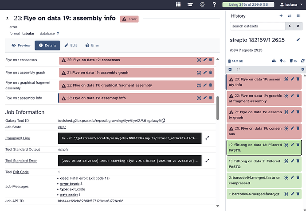Click the details panel scrollbar thumb

coord(218,108)
